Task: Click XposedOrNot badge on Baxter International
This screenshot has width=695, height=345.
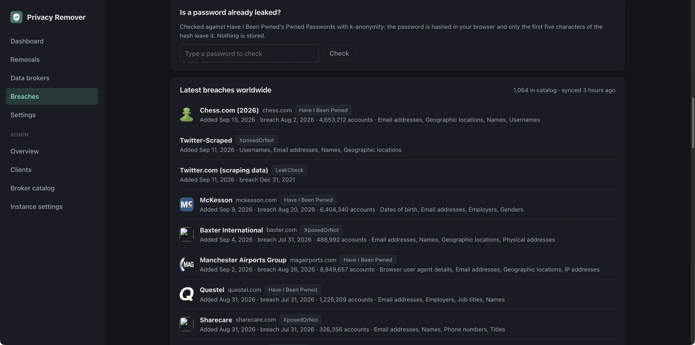Action: tap(321, 230)
